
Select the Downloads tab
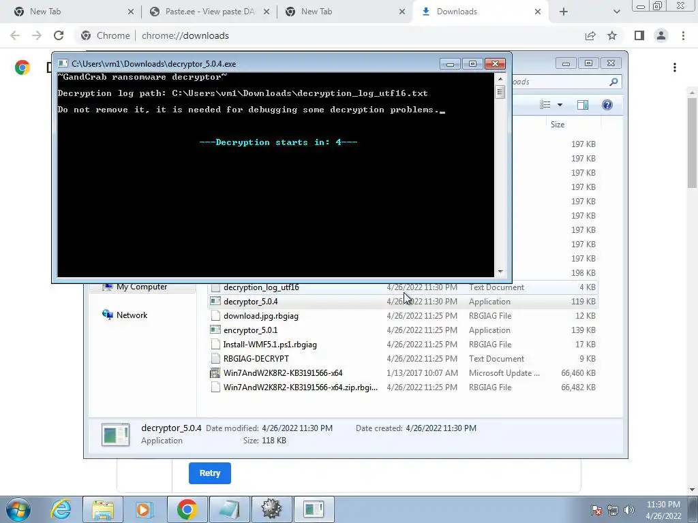pyautogui.click(x=481, y=12)
